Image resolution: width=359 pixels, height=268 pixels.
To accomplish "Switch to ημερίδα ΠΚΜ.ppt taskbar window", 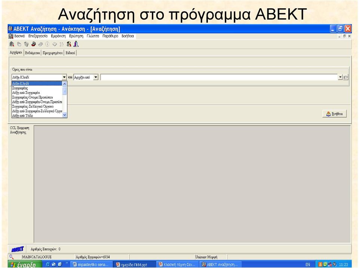I will pos(134,265).
